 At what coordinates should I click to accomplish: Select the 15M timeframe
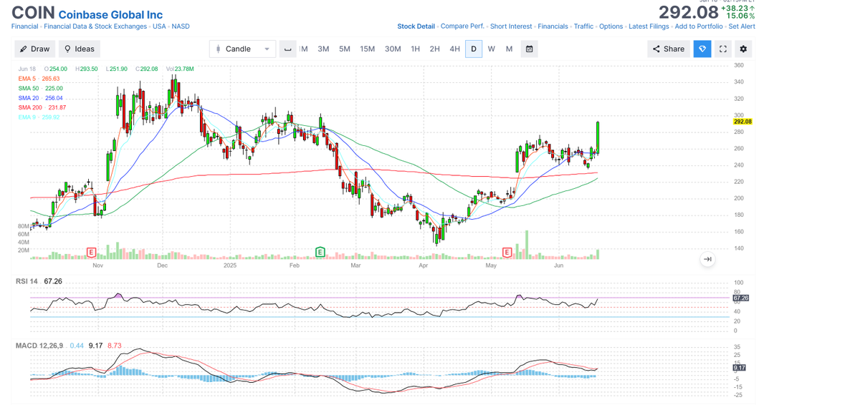pyautogui.click(x=368, y=49)
